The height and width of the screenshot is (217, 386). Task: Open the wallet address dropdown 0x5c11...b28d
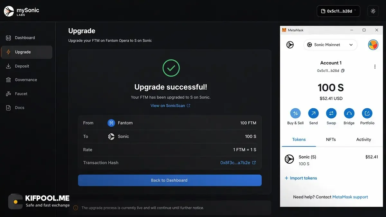point(338,11)
